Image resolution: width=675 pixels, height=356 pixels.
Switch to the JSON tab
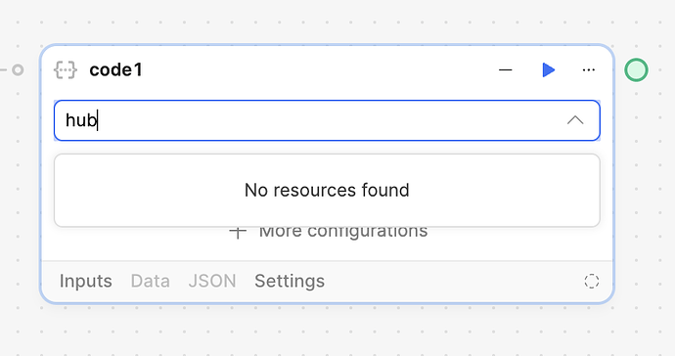[x=212, y=281]
